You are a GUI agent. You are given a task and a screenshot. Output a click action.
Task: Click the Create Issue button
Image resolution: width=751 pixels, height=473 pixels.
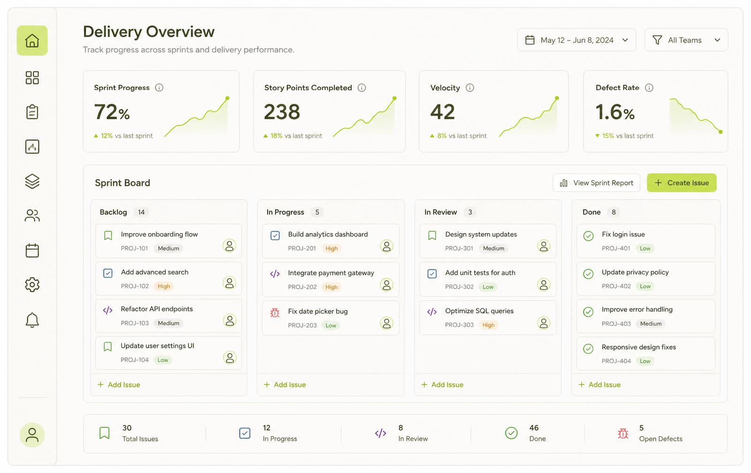(682, 183)
